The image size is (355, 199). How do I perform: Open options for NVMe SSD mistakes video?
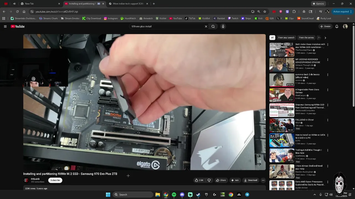[x=328, y=44]
